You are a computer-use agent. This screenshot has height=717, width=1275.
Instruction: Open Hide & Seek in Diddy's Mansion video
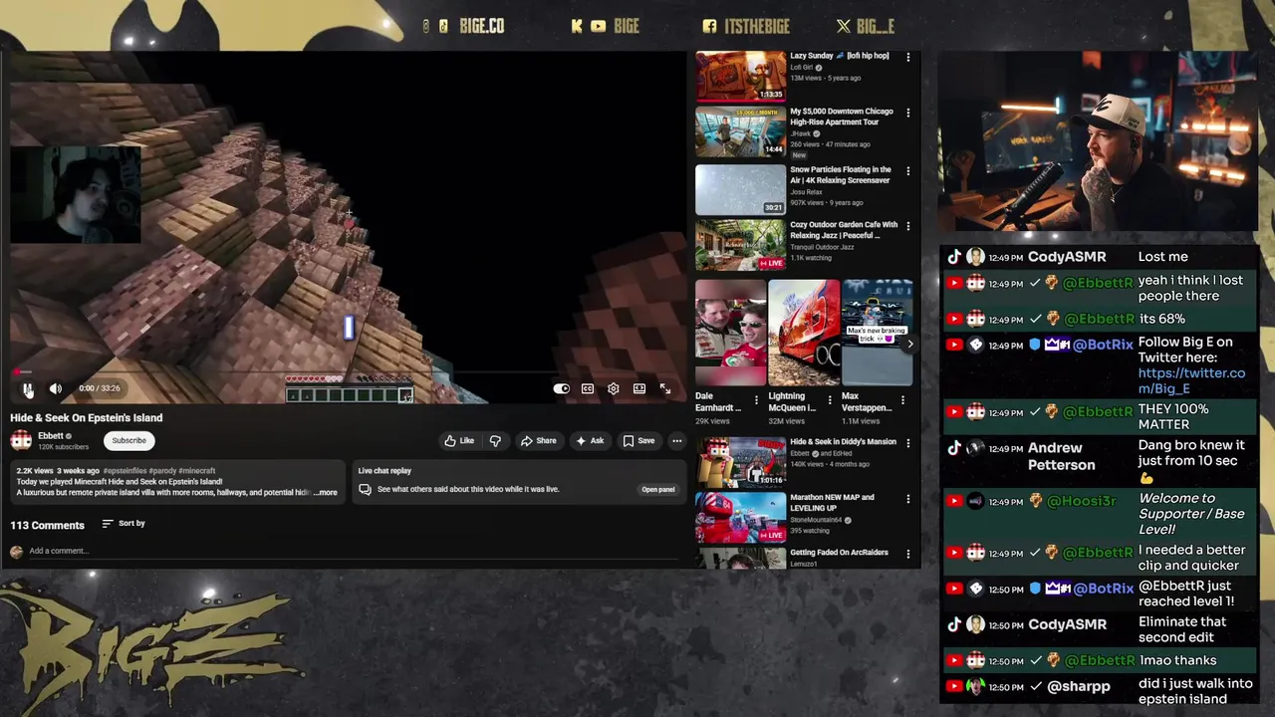click(740, 462)
